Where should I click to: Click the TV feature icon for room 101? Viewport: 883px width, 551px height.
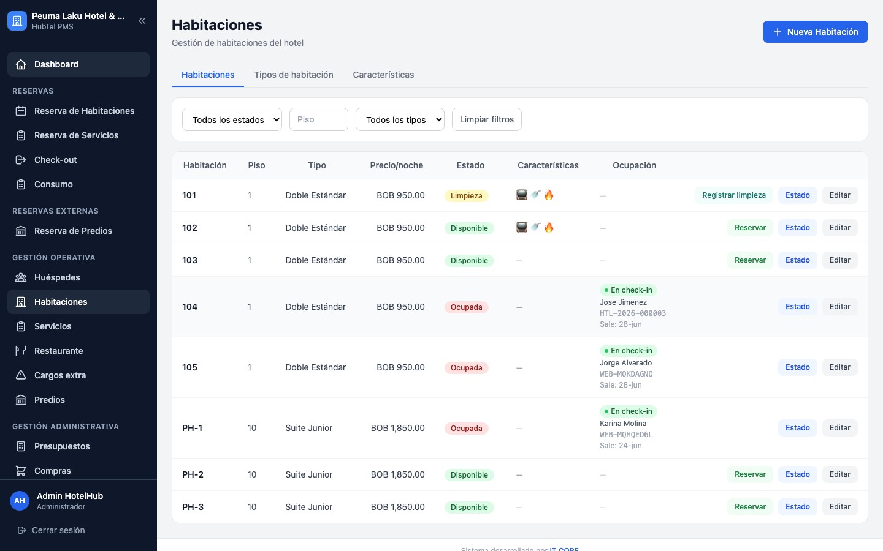[x=522, y=195]
